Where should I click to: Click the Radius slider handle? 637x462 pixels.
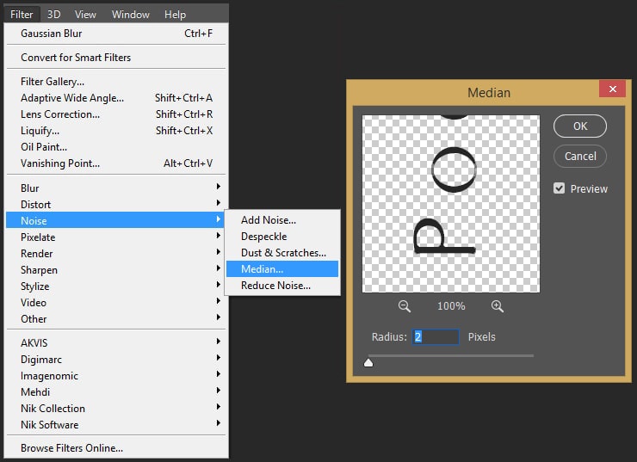tap(368, 363)
